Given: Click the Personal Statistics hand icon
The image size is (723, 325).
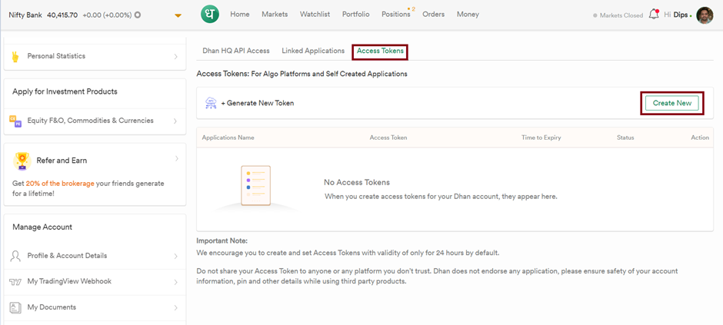Looking at the screenshot, I should 15,56.
